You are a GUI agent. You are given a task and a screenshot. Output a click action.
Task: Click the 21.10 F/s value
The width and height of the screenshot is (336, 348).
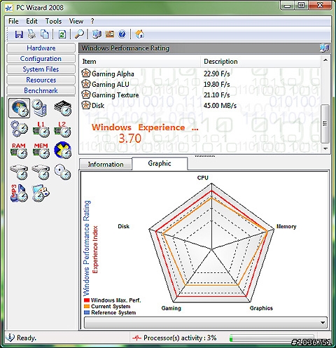[x=217, y=95]
